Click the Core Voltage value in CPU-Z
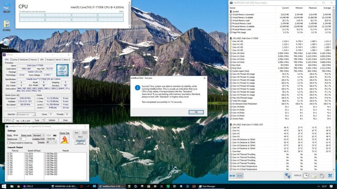337x189 pixels. pyautogui.click(x=47, y=75)
